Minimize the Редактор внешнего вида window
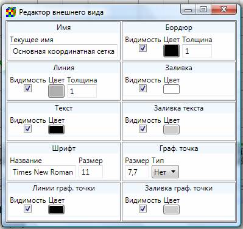This screenshot has width=243, height=229. pyautogui.click(x=188, y=10)
